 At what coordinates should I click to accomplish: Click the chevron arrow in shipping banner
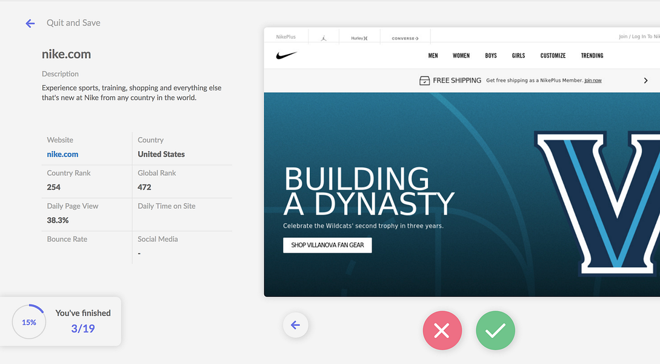(645, 81)
